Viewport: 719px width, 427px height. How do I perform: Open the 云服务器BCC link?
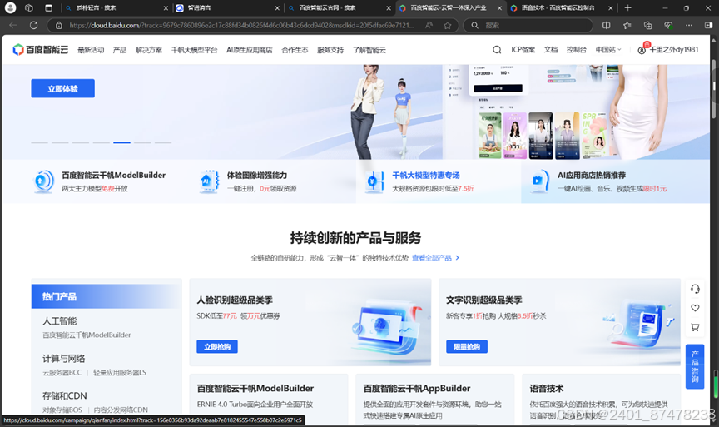click(62, 372)
